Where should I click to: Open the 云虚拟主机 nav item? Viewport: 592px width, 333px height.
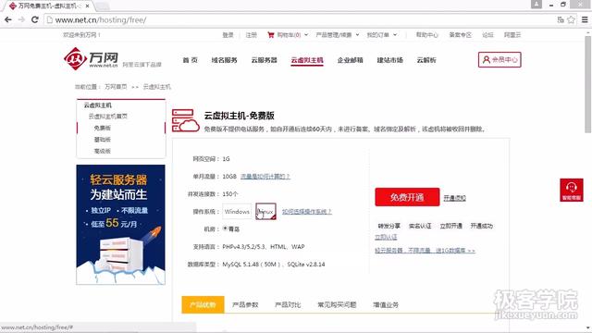(307, 60)
